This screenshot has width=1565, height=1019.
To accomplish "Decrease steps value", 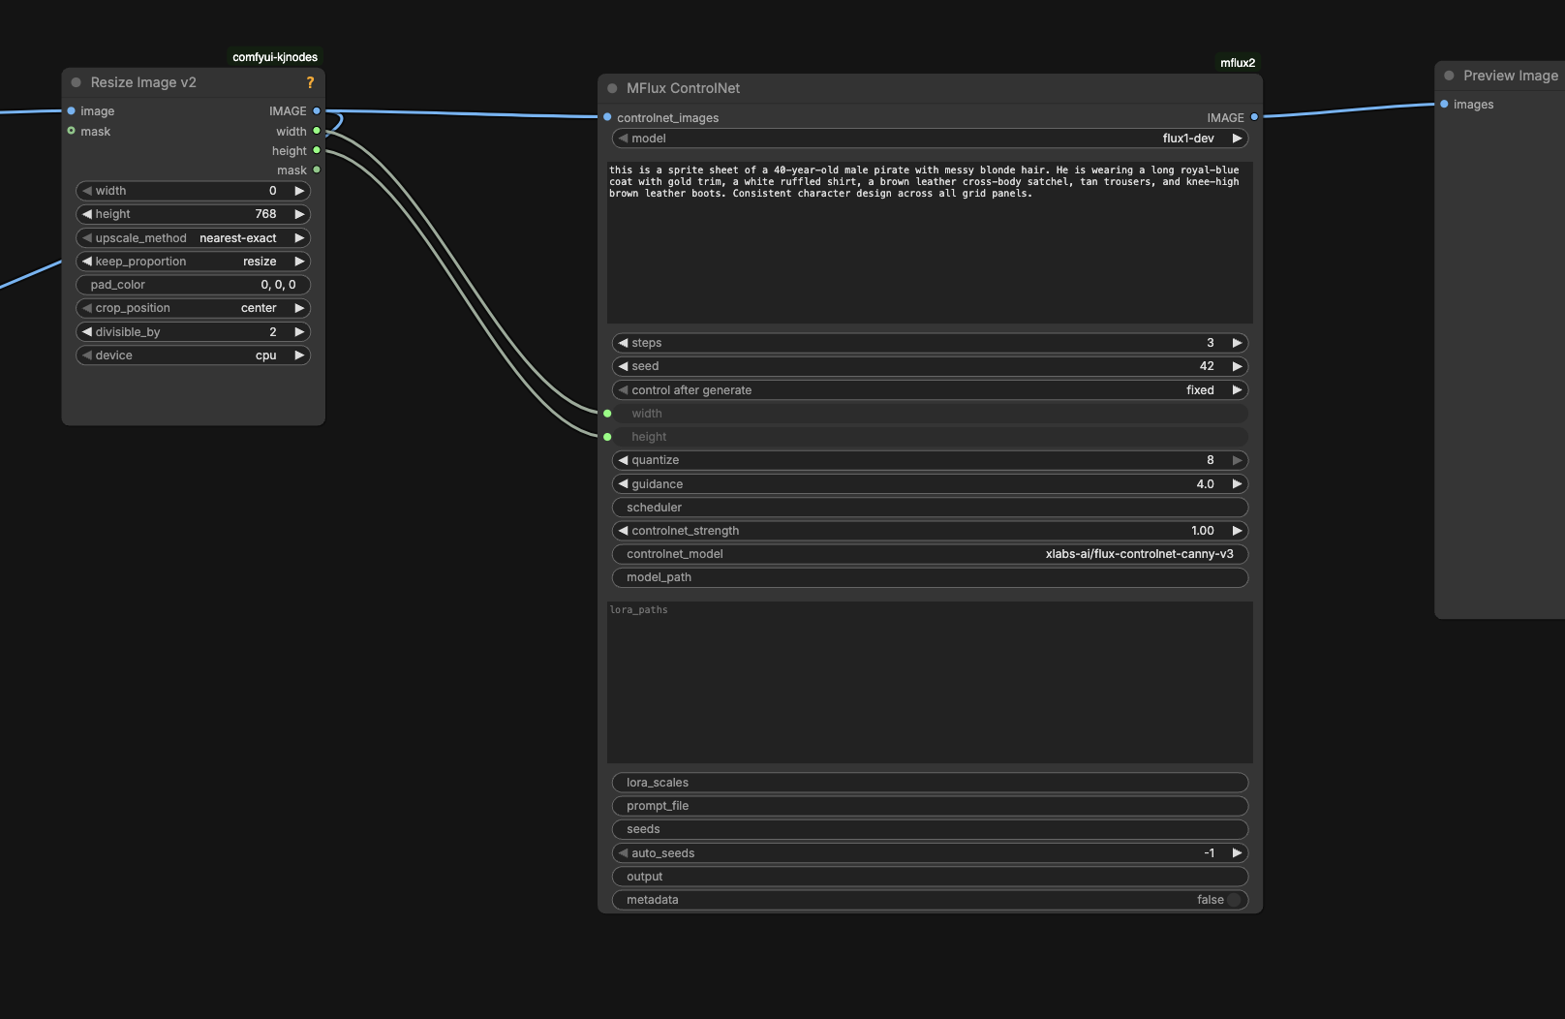I will click(624, 343).
